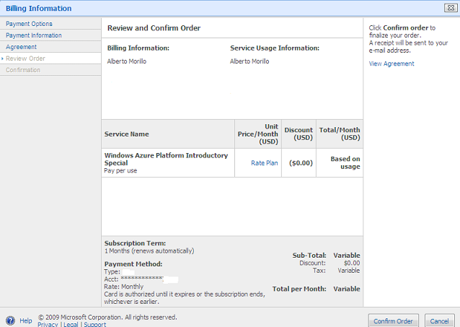
Task: Select the Discount $0.00 summary value
Action: pos(352,263)
